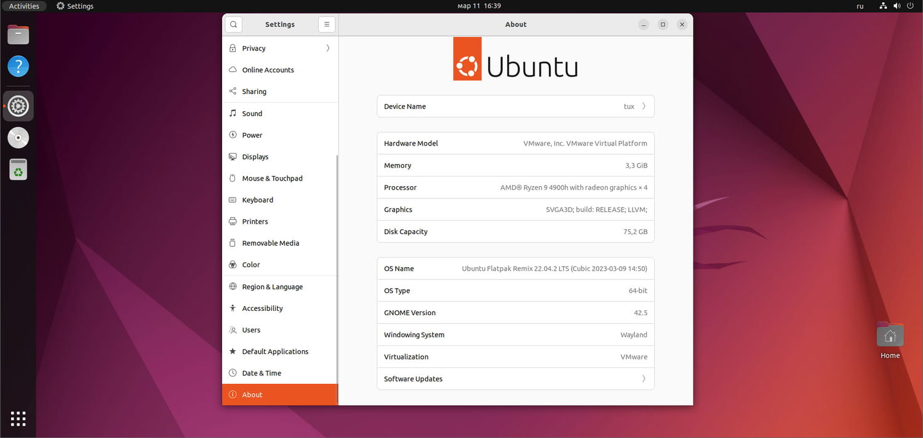This screenshot has height=438, width=923.
Task: Click the Color icon in sidebar
Action: click(x=233, y=265)
